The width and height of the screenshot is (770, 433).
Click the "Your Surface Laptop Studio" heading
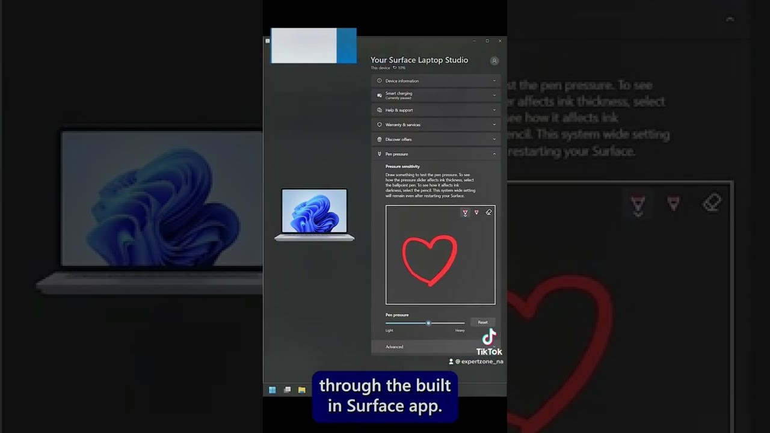click(419, 60)
